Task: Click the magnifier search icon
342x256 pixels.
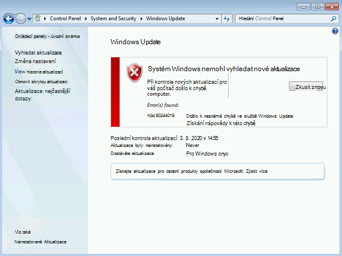Action: [x=333, y=19]
